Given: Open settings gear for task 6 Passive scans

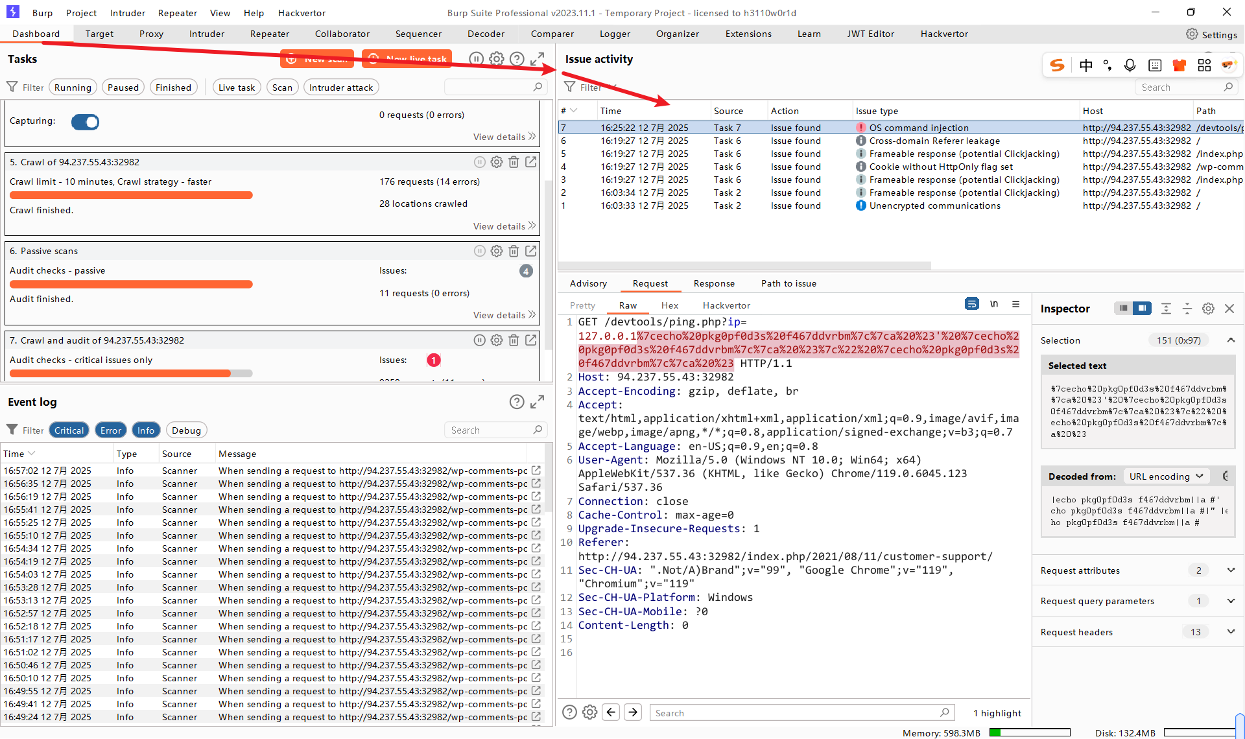Looking at the screenshot, I should click(497, 251).
